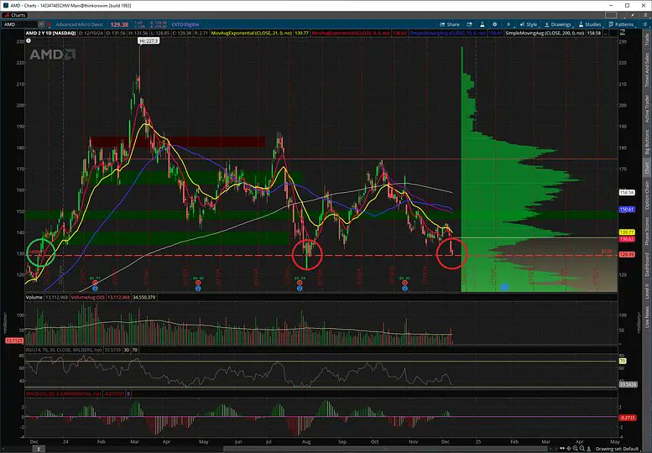Image resolution: width=652 pixels, height=453 pixels.
Task: Click the blue marker icon in volume profile
Action: (504, 287)
